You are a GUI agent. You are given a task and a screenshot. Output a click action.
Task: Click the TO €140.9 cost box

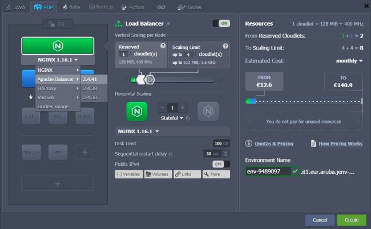click(343, 81)
